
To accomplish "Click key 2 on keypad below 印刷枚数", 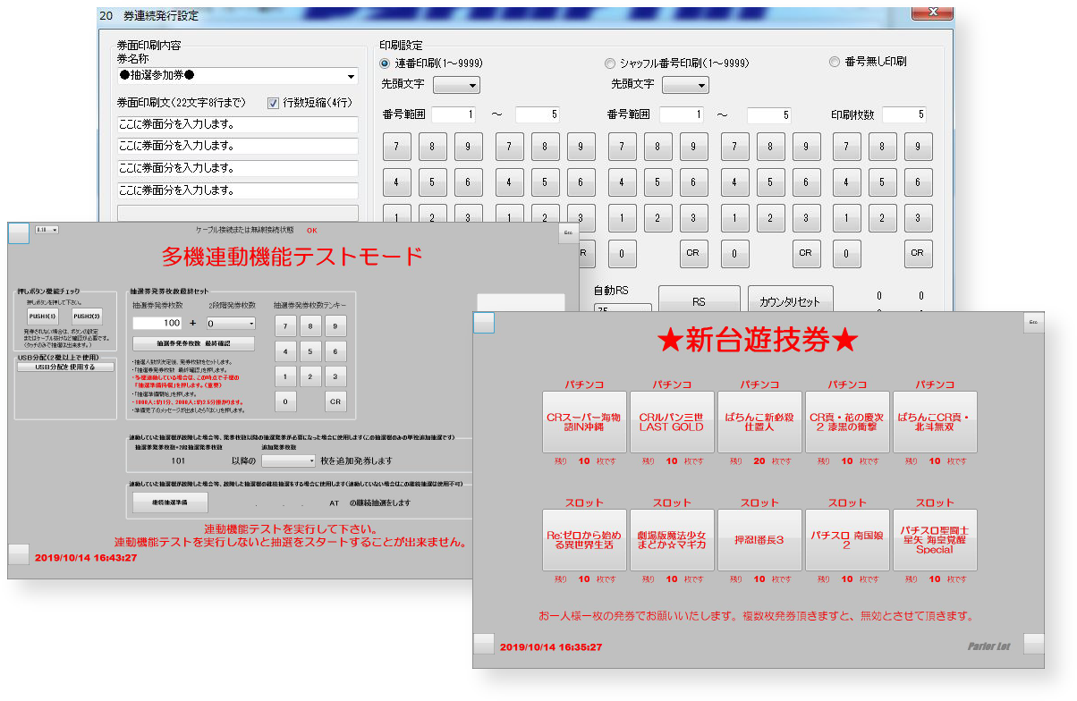I will (882, 217).
